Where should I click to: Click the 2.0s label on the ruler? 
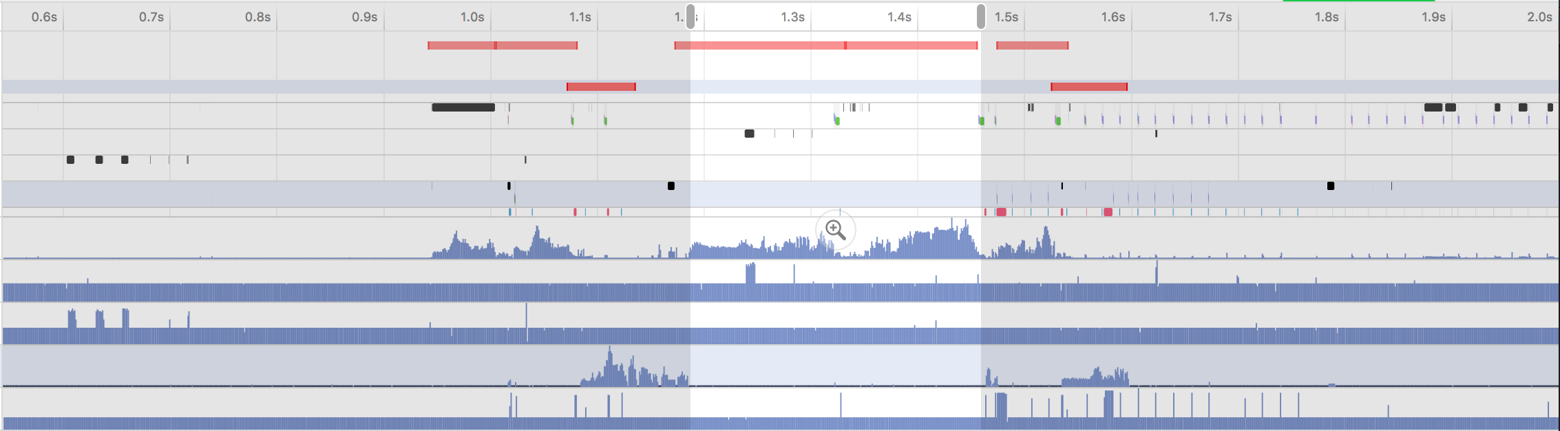[x=1539, y=17]
